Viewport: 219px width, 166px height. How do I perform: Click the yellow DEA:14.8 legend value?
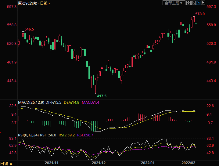point(71,102)
